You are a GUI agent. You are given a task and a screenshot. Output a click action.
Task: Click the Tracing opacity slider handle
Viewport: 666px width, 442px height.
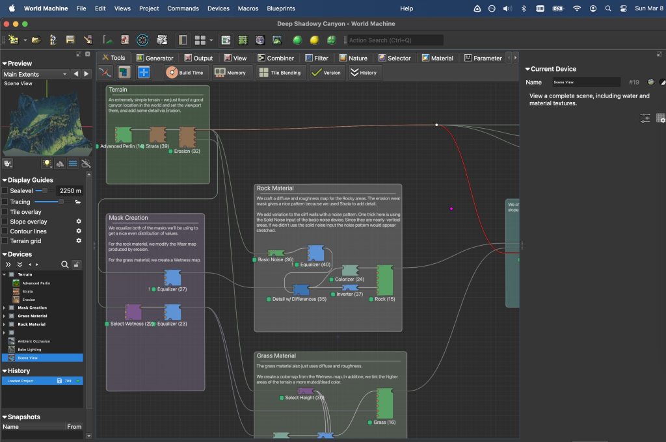click(x=61, y=202)
